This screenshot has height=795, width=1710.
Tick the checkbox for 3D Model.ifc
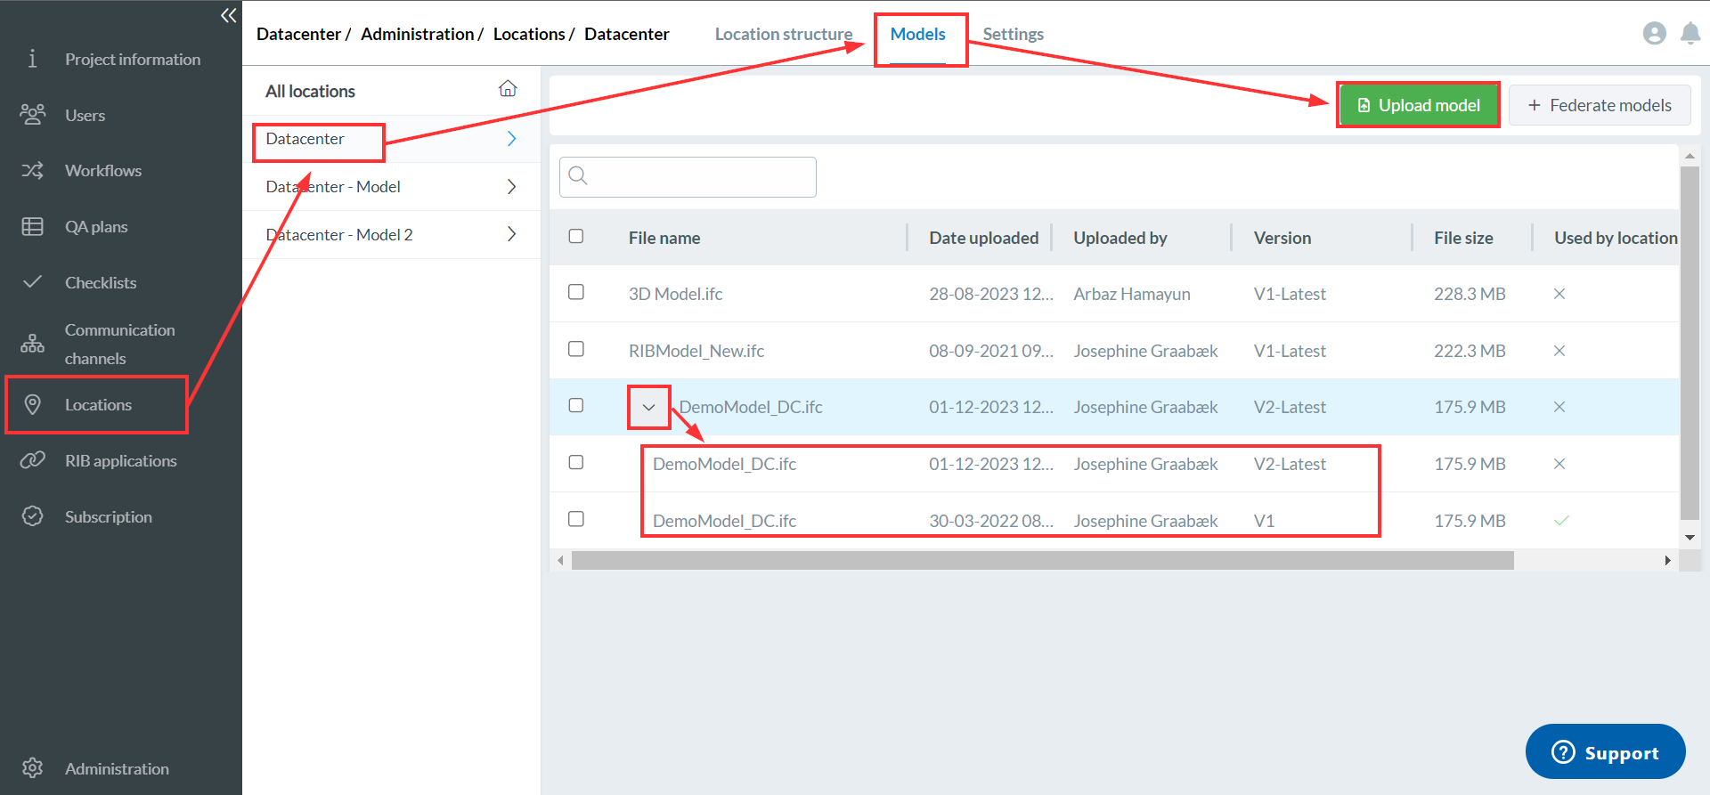click(576, 292)
